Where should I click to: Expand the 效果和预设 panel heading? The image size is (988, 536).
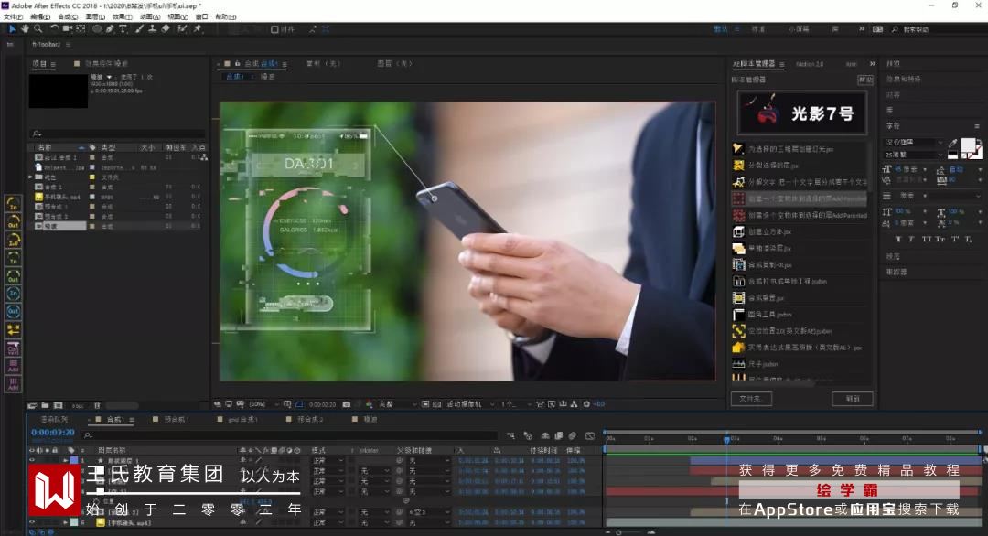[903, 80]
